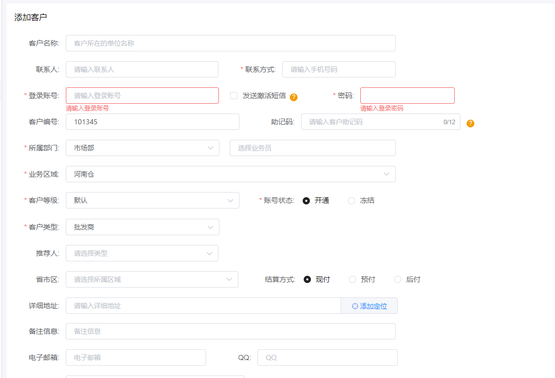
Task: Expand the 推荐人 type dropdown
Action: (x=142, y=253)
